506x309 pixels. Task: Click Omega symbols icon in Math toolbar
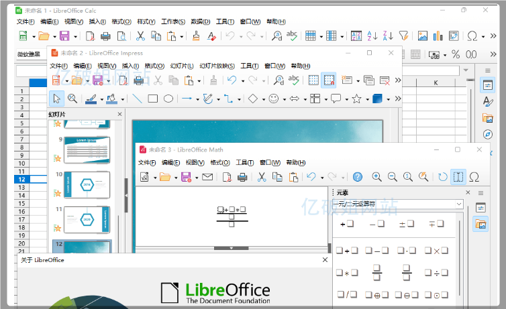point(474,176)
